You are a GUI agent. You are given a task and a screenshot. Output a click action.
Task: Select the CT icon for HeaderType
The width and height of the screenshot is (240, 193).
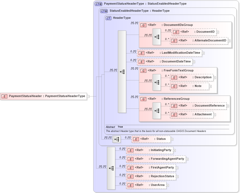point(108,18)
